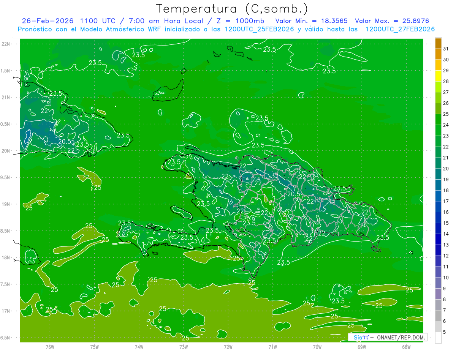Pick the dark orange swatch atop the color scale

(438, 43)
